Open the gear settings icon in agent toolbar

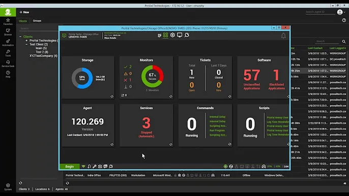[172, 35]
